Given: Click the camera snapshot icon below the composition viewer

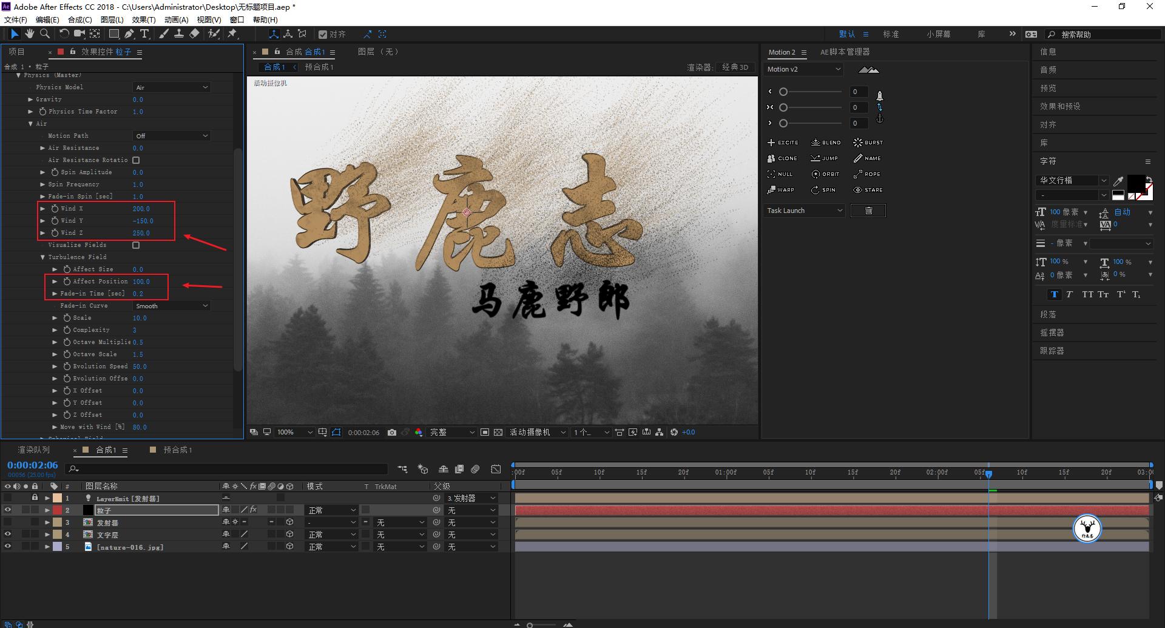Looking at the screenshot, I should click(392, 432).
